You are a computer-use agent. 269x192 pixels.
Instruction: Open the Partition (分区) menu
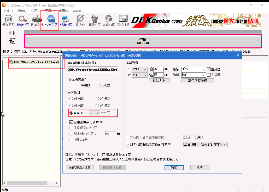pos(36,11)
